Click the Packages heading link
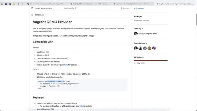This screenshot has height=111, width=197. coord(138,16)
